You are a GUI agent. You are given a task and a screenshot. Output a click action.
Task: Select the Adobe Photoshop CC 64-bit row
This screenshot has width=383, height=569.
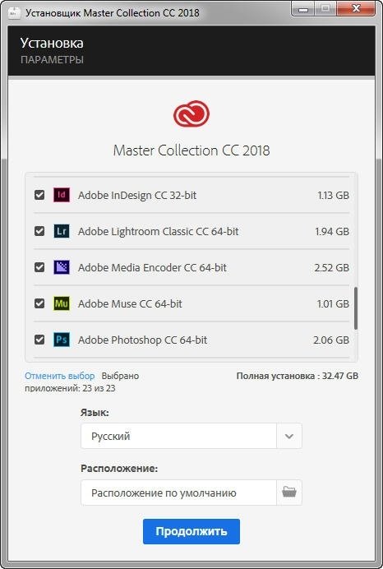click(191, 340)
